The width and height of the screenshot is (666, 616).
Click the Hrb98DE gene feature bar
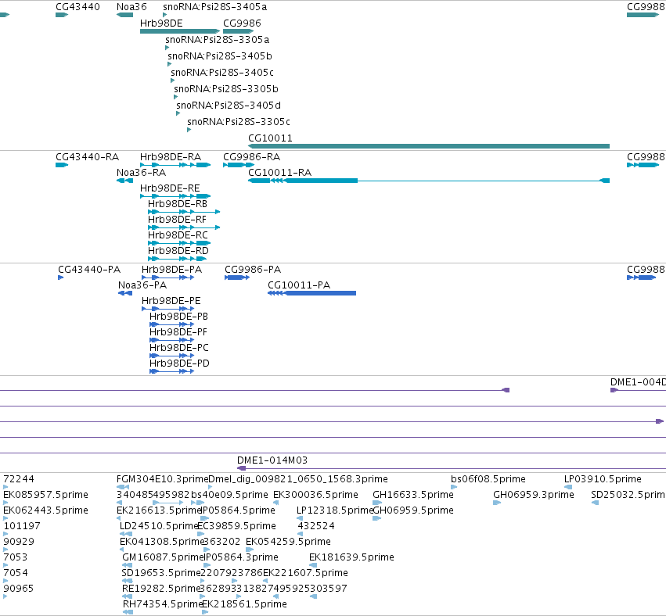coord(180,31)
